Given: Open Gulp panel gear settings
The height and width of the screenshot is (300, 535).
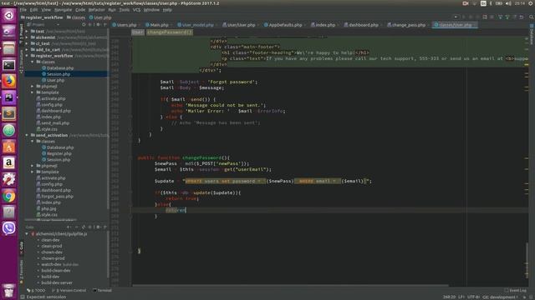Looking at the screenshot, I should 98,227.
